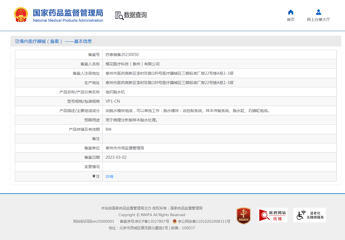Click the product description starting 由脱水模块组成
This screenshot has height=240, width=345.
click(x=188, y=111)
